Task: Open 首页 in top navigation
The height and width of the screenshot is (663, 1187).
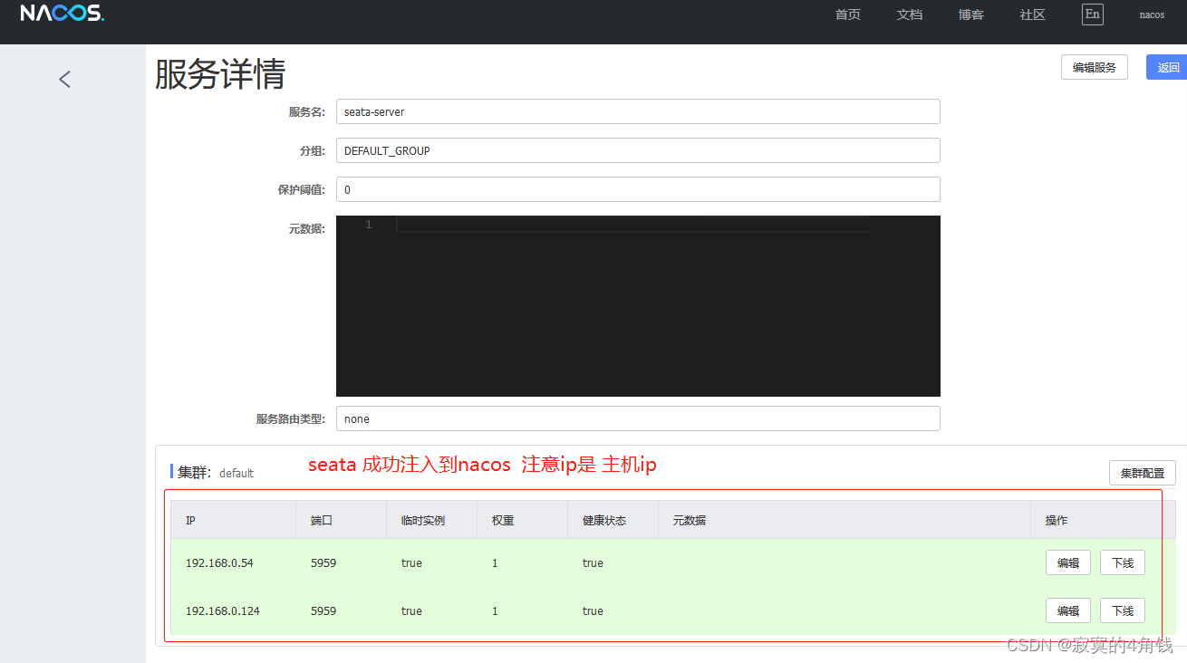Action: click(x=848, y=14)
